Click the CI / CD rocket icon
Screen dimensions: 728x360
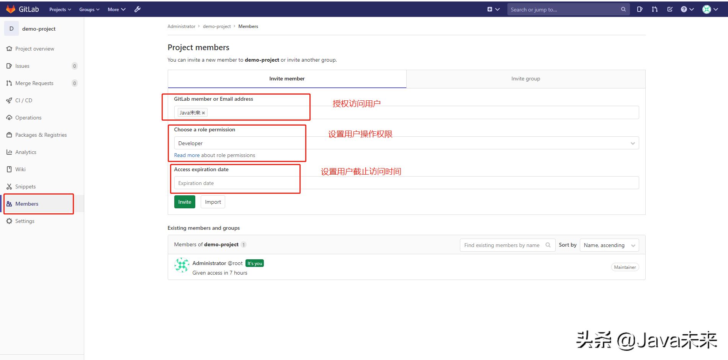(x=9, y=100)
